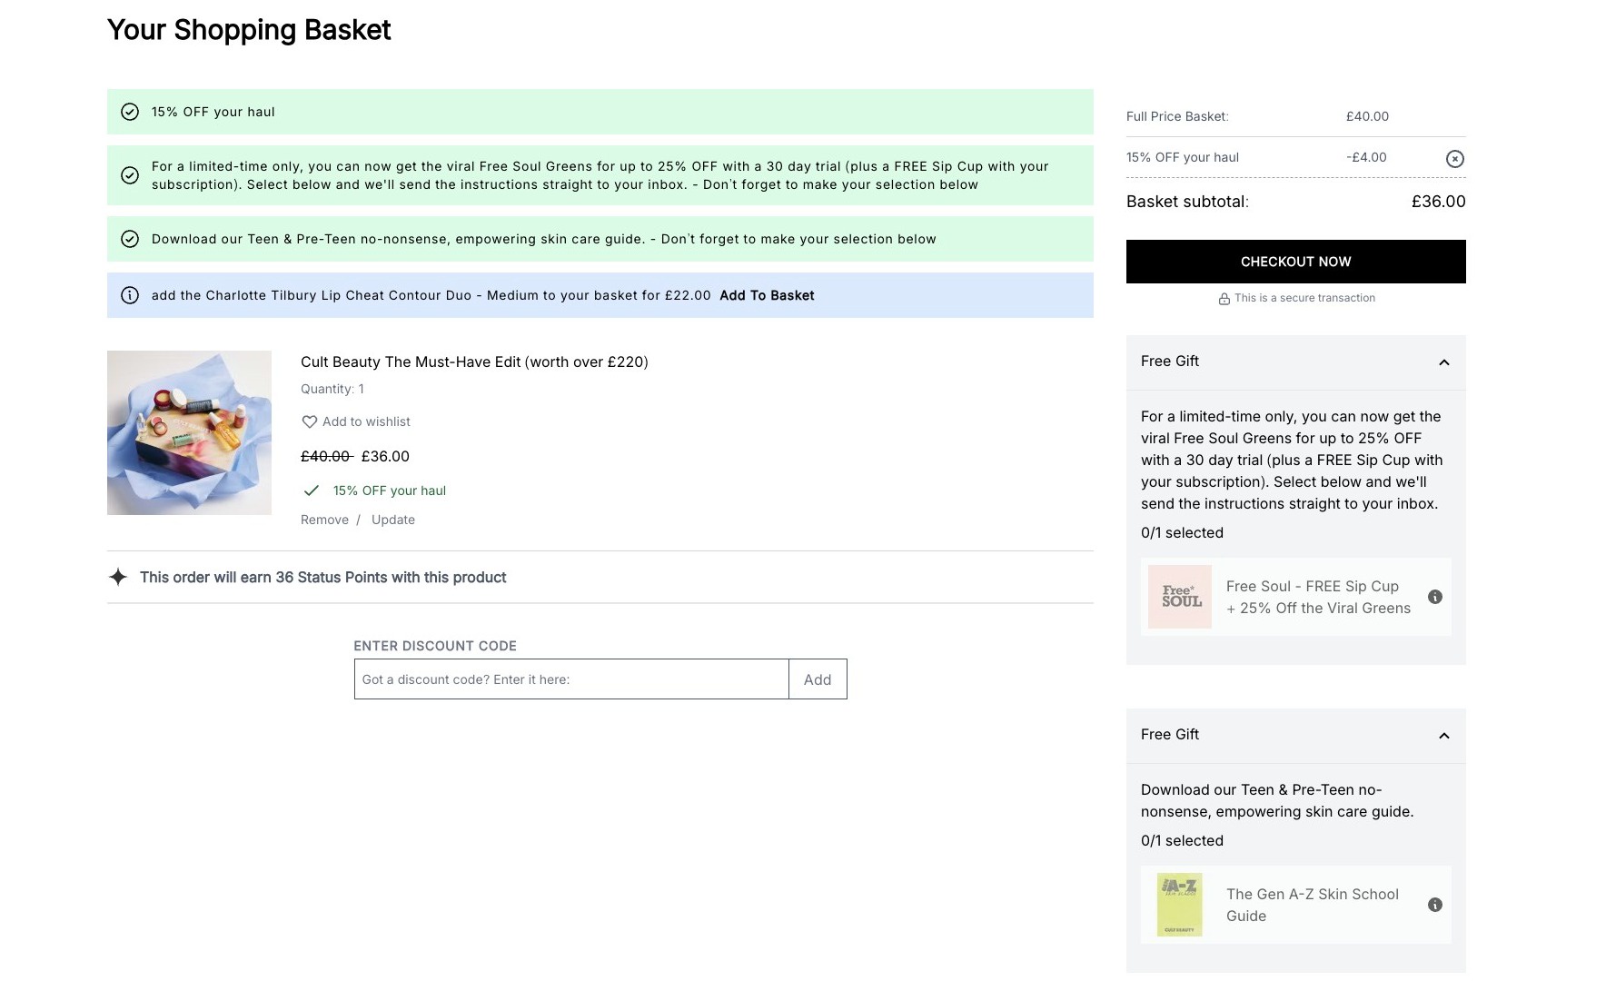This screenshot has width=1606, height=981.
Task: Click star icon next to Status Points message
Action: [x=118, y=577]
